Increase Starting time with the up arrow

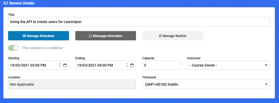point(60,64)
